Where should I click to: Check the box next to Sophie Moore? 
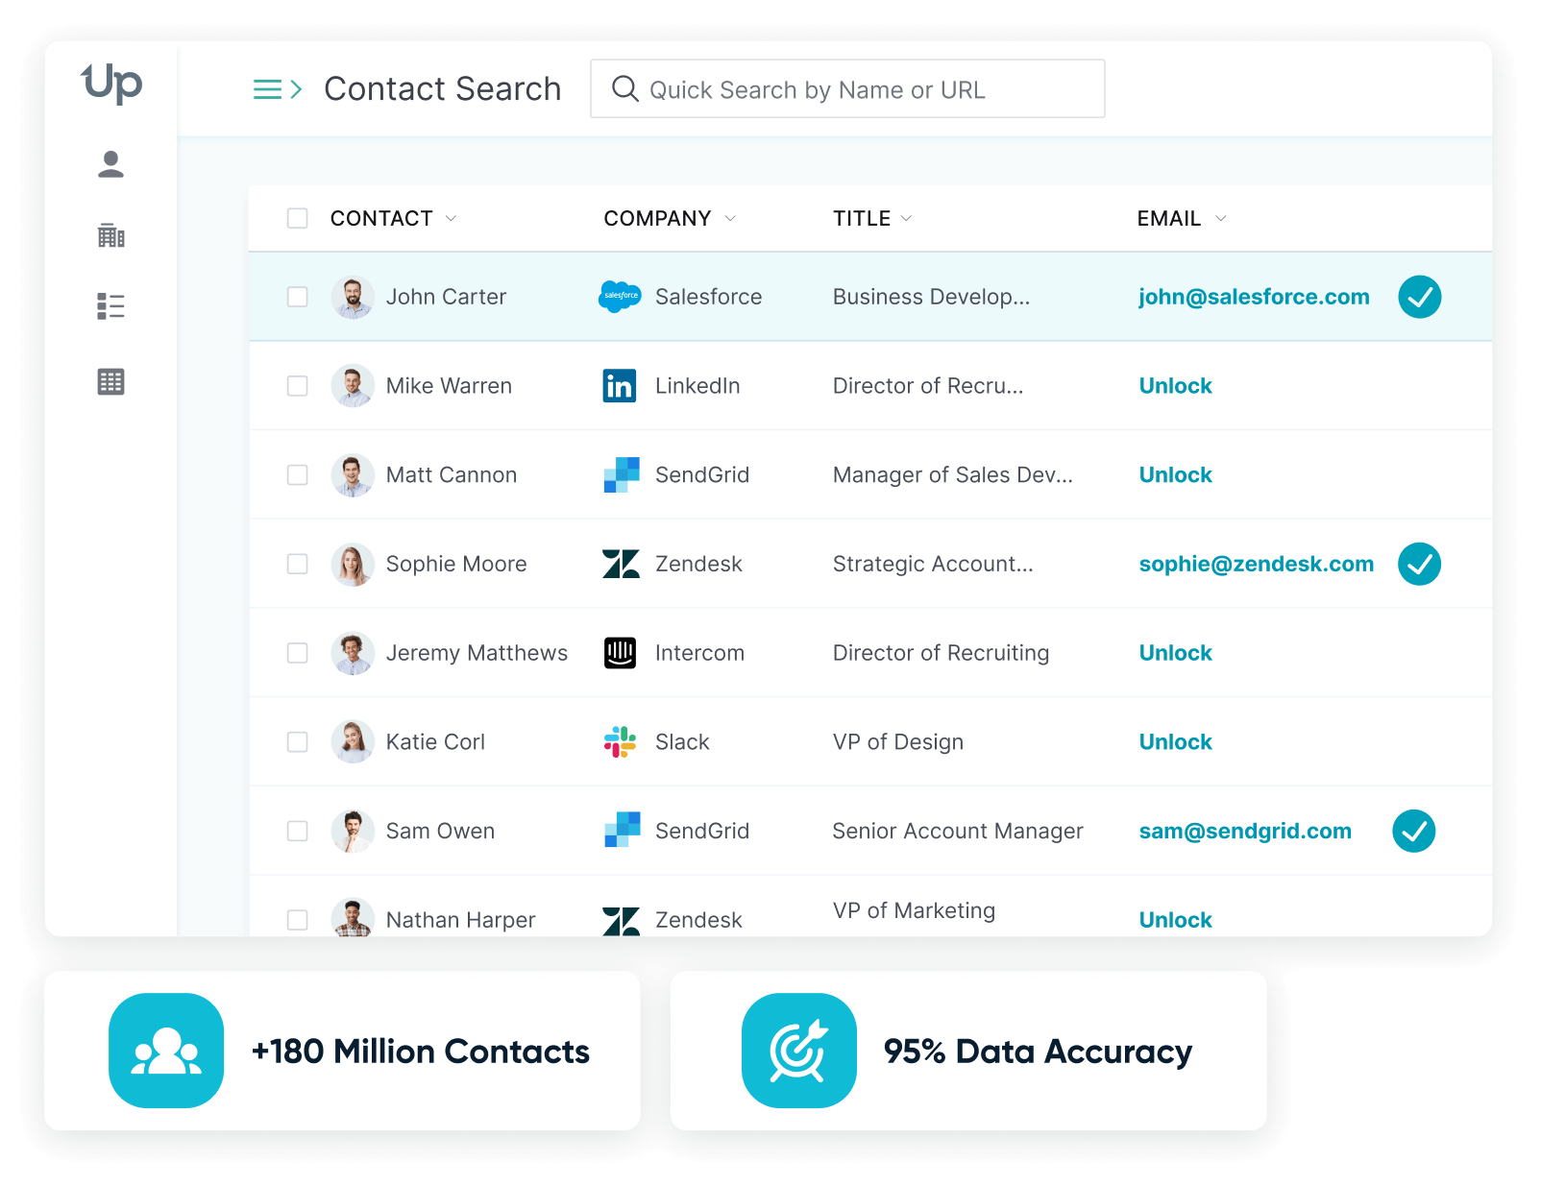[x=298, y=564]
